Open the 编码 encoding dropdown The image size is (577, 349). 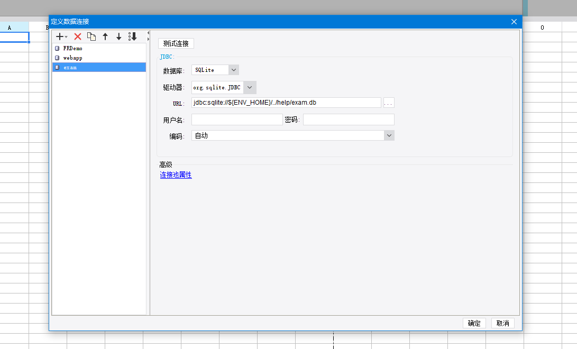389,136
